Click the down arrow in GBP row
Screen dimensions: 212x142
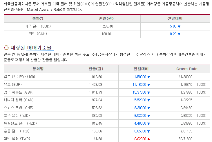click(148, 93)
